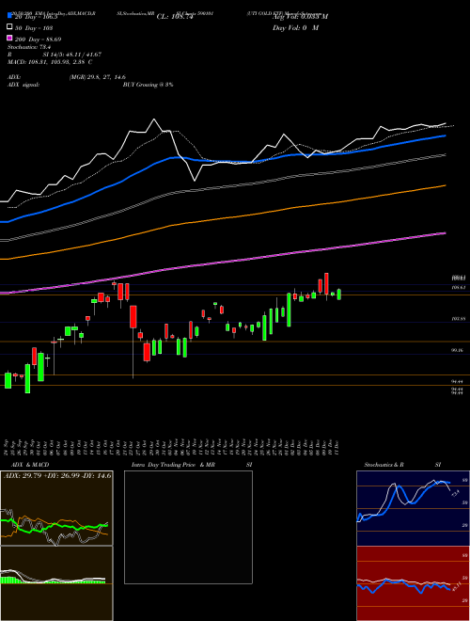The image size is (470, 621).
Task: Click the MACD green histogram chart
Action: tap(56, 583)
